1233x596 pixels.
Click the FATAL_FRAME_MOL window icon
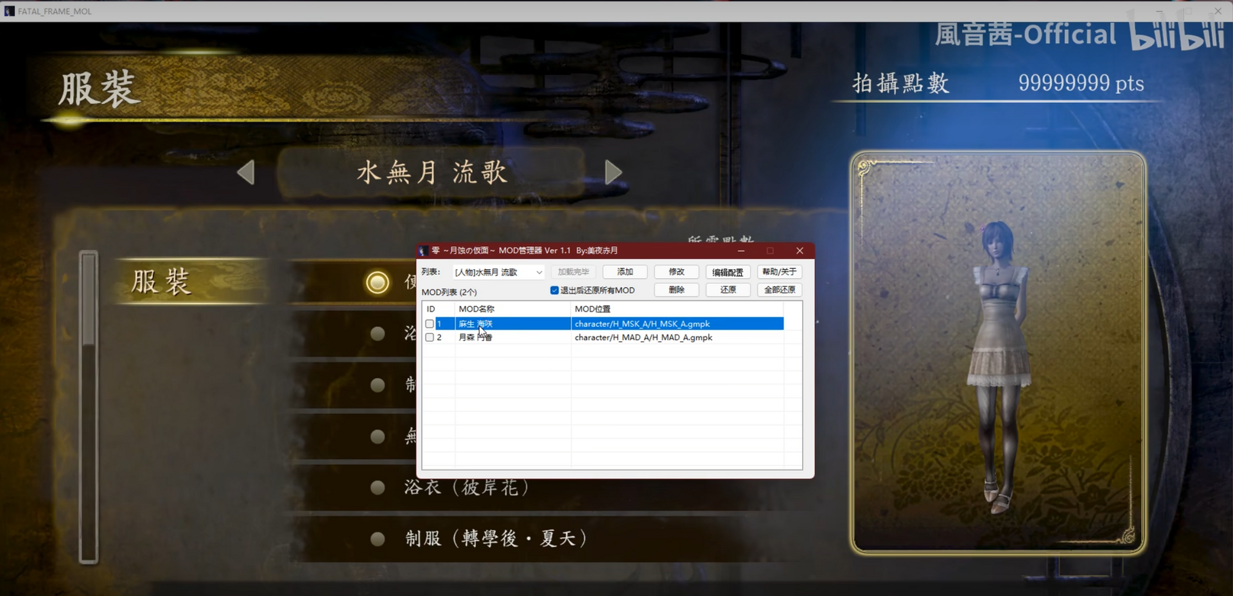[9, 11]
